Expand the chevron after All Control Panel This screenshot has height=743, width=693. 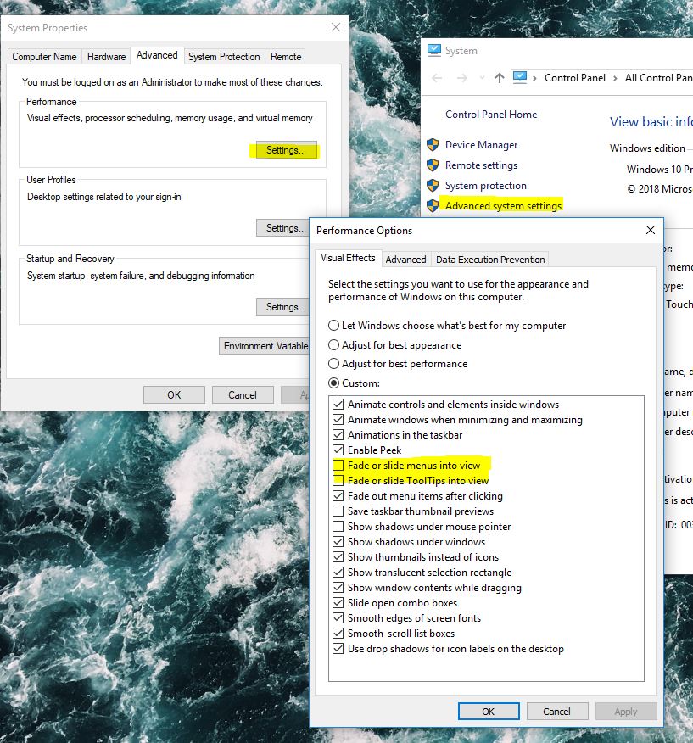[x=690, y=77]
